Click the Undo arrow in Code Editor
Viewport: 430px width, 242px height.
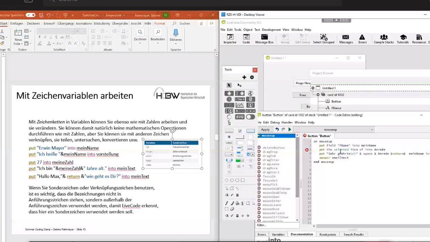coord(277,129)
